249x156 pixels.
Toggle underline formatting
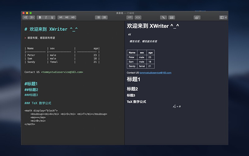pos(52,17)
